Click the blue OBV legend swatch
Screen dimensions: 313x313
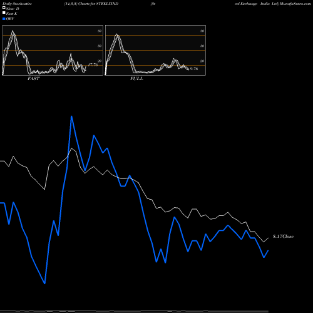tap(4, 19)
